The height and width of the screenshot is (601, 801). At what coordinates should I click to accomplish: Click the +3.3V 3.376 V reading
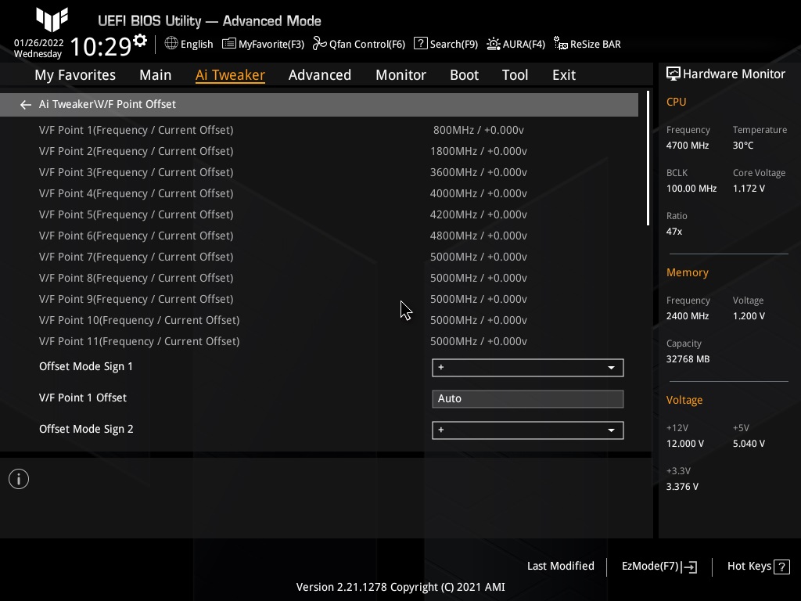pyautogui.click(x=682, y=487)
